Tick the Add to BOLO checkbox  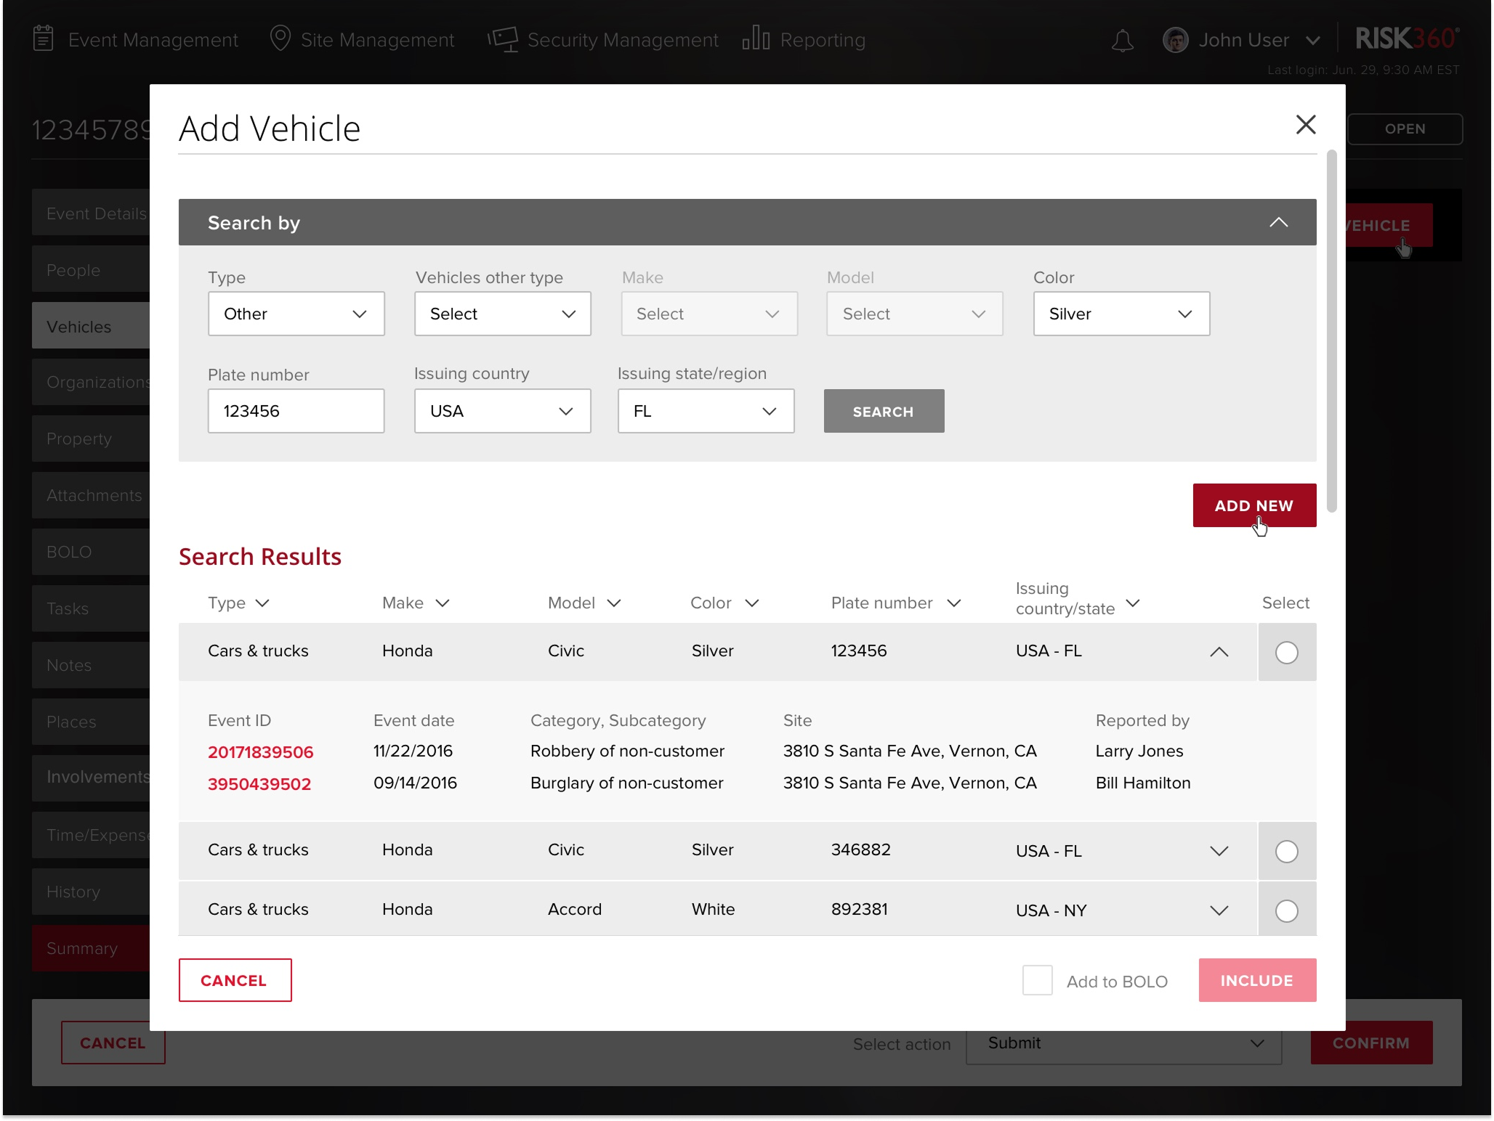coord(1037,980)
